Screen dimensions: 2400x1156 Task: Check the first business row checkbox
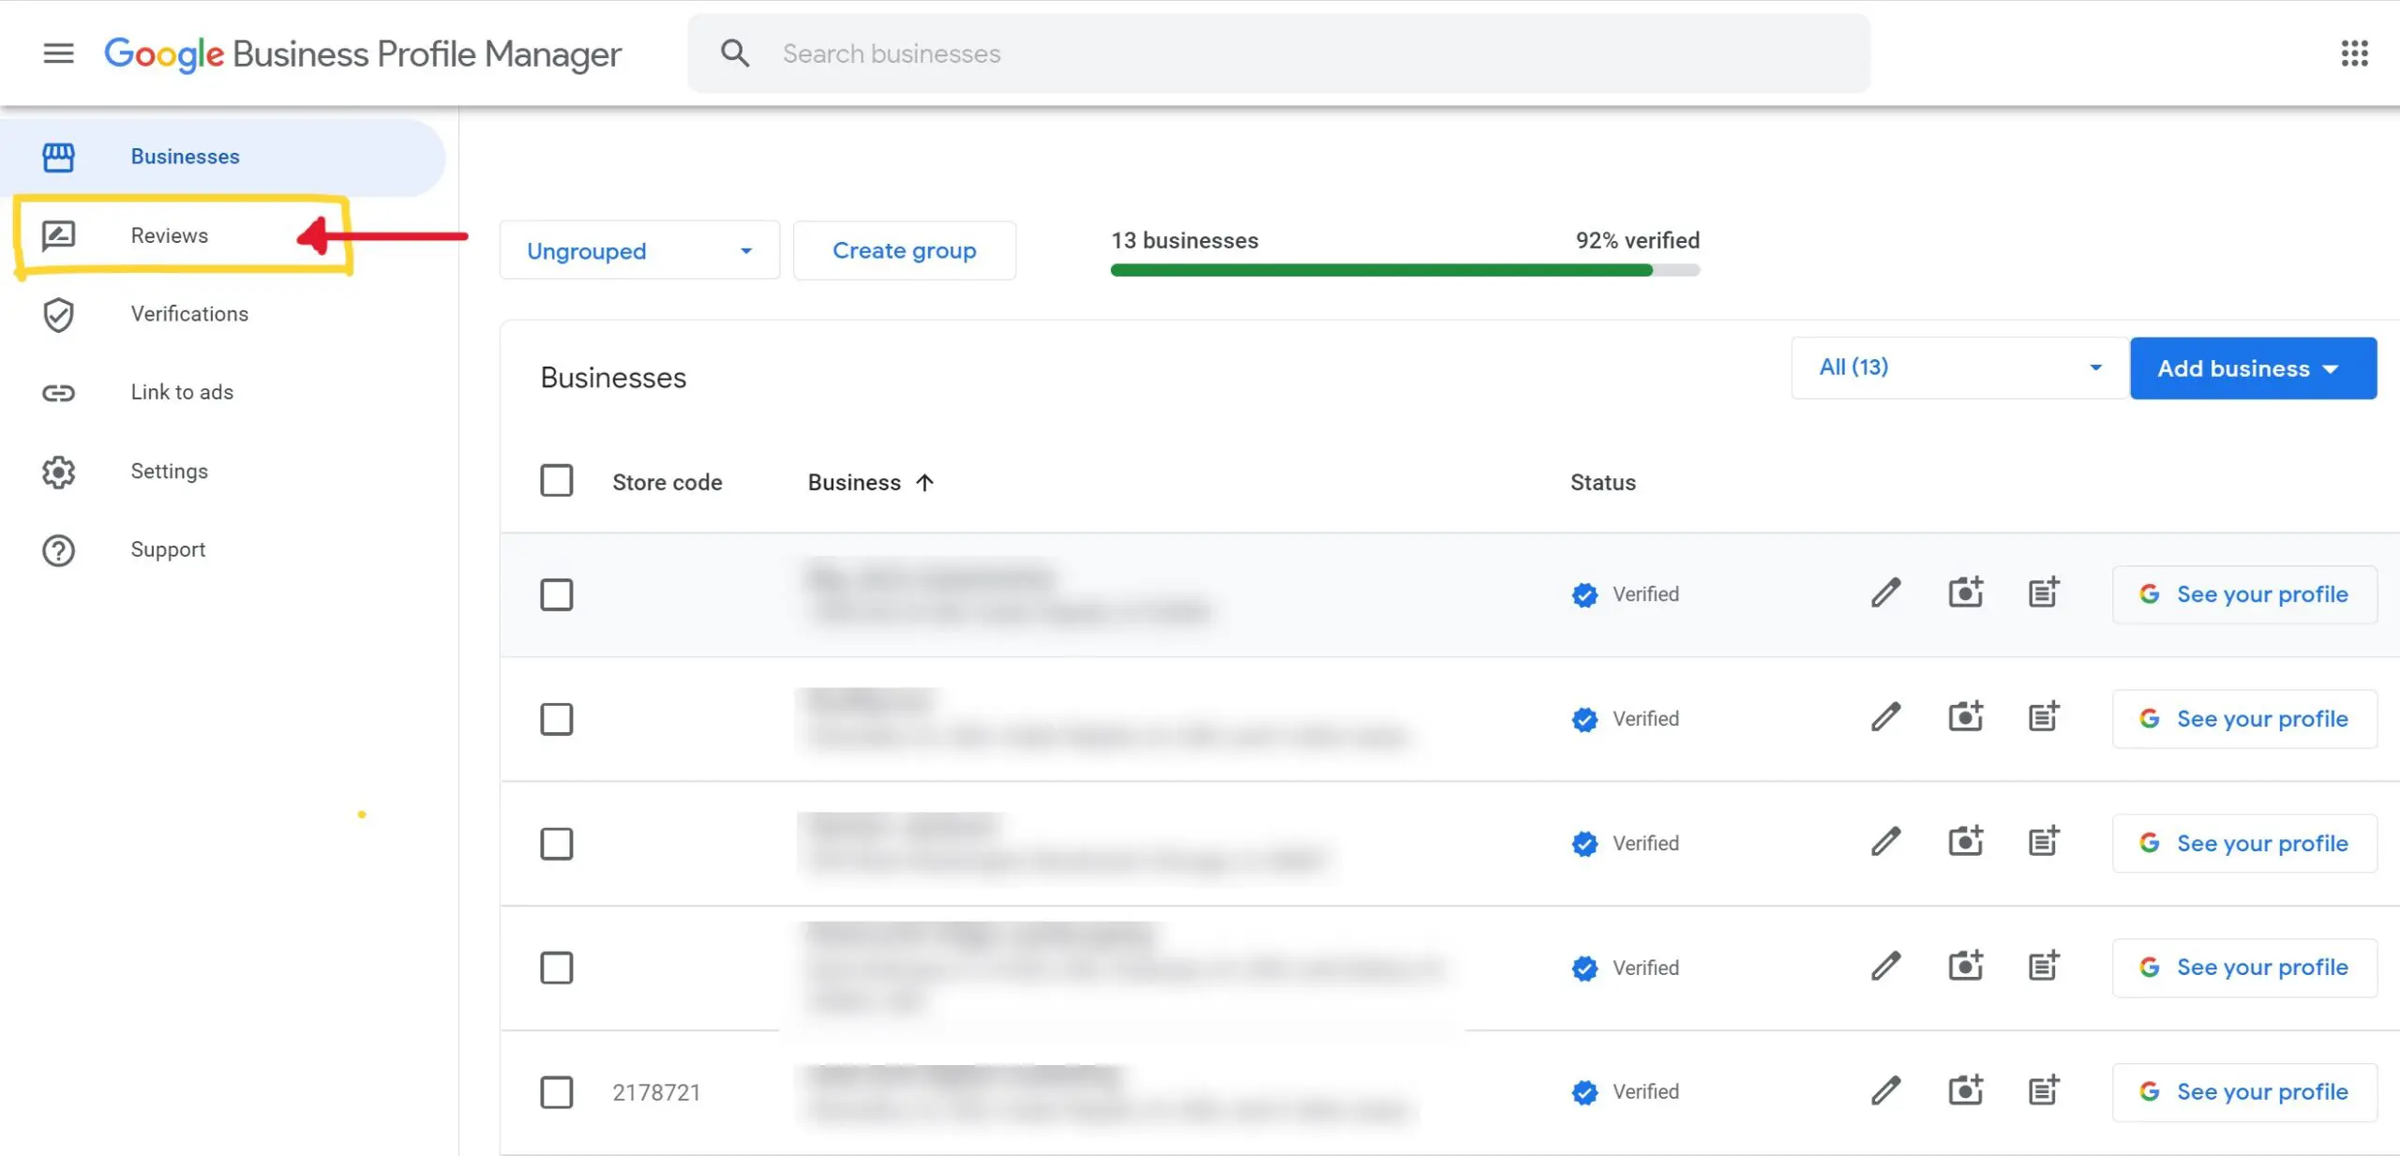[x=557, y=594]
